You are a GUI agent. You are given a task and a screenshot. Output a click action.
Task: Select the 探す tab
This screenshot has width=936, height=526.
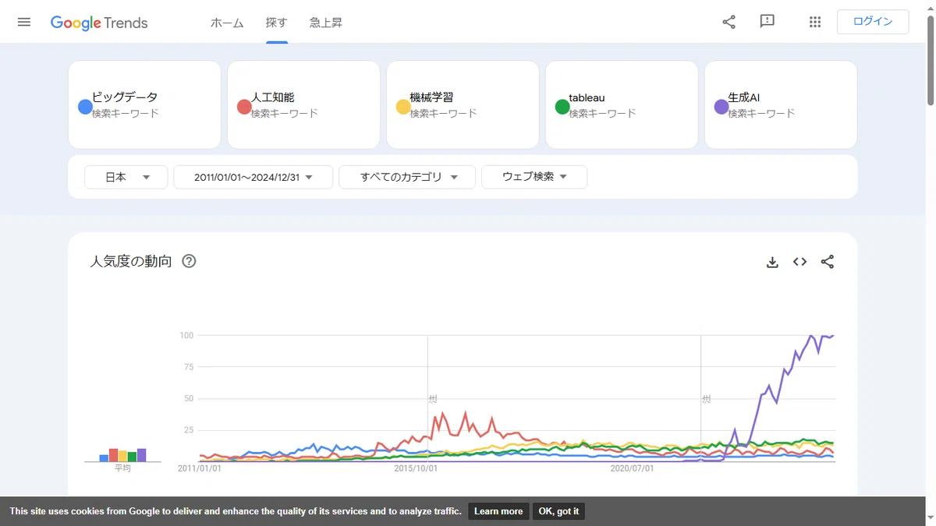[277, 23]
